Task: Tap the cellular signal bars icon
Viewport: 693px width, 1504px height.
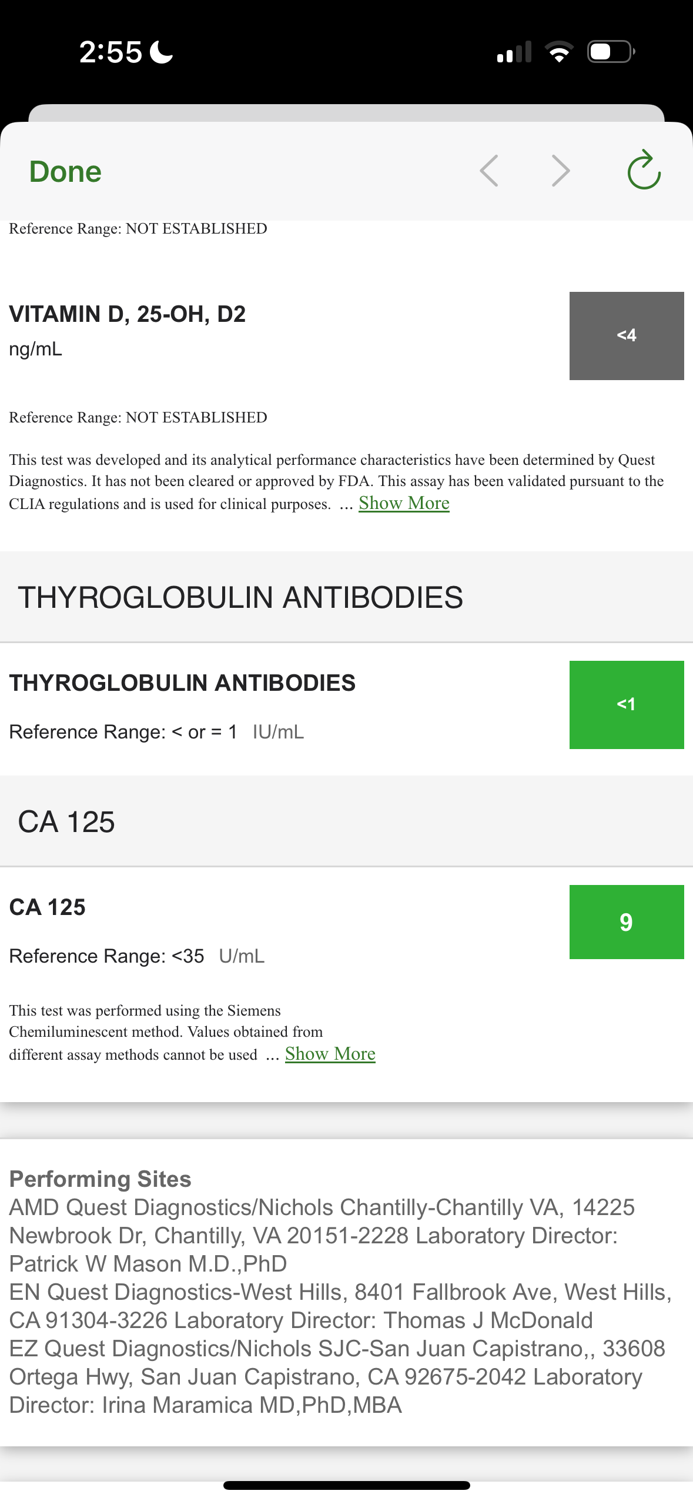Action: point(514,52)
